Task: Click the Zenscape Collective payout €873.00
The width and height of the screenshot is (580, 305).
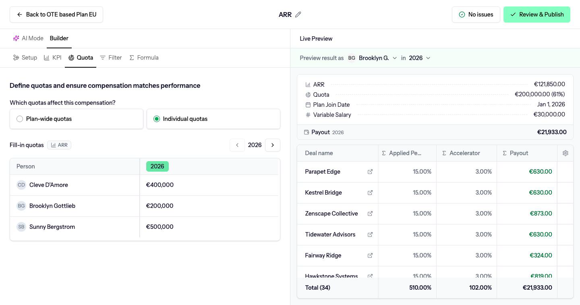Action: click(x=541, y=214)
